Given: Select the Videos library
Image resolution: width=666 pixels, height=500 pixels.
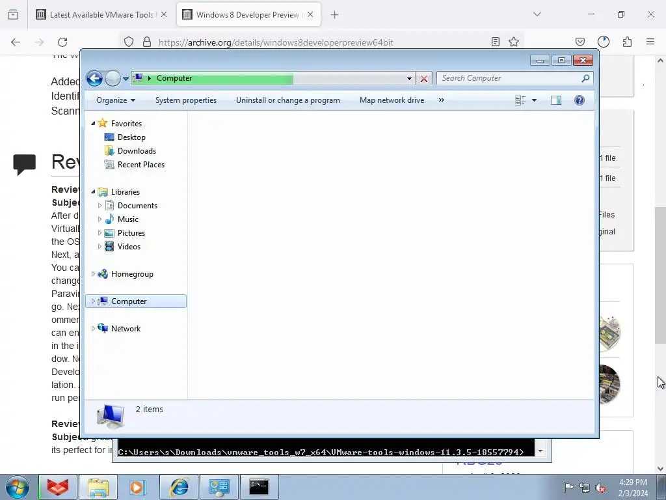Looking at the screenshot, I should click(x=129, y=247).
